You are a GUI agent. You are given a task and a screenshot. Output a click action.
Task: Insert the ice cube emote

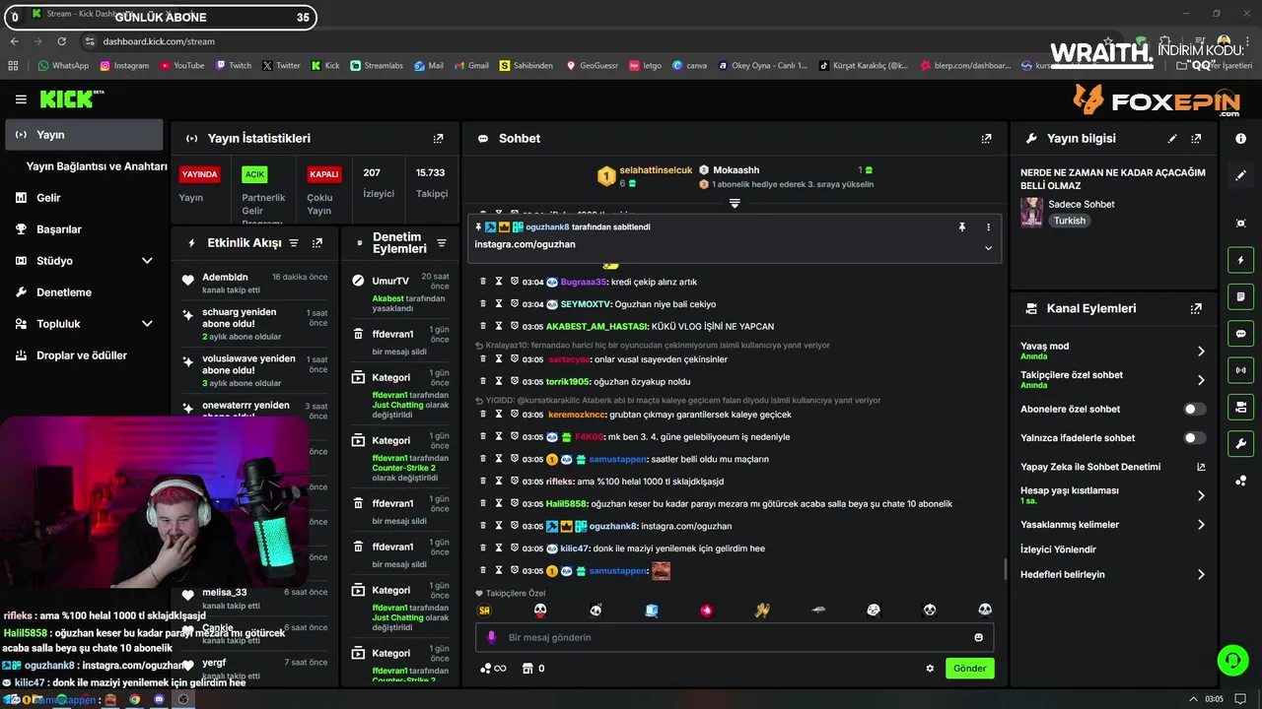point(651,611)
